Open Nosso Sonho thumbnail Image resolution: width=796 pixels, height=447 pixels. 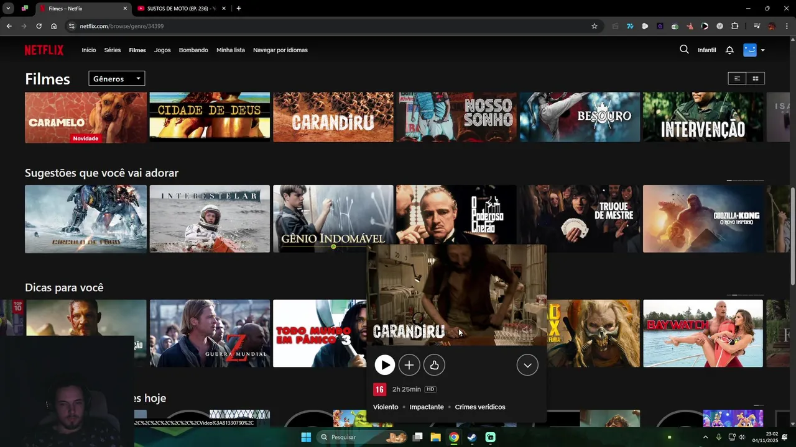[456, 117]
